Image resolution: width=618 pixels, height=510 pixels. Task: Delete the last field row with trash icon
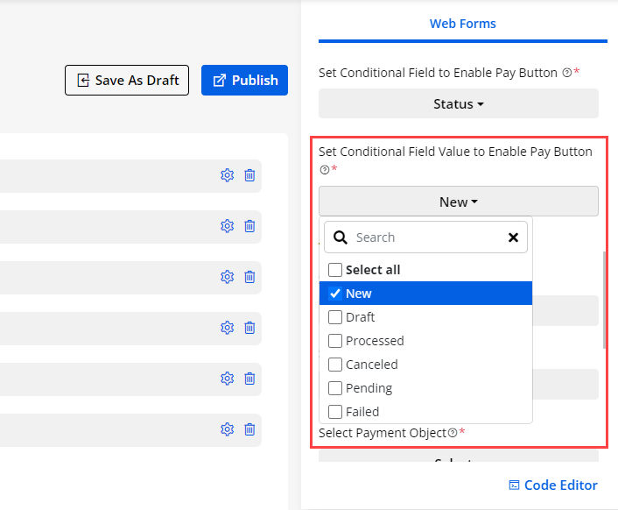tap(249, 429)
